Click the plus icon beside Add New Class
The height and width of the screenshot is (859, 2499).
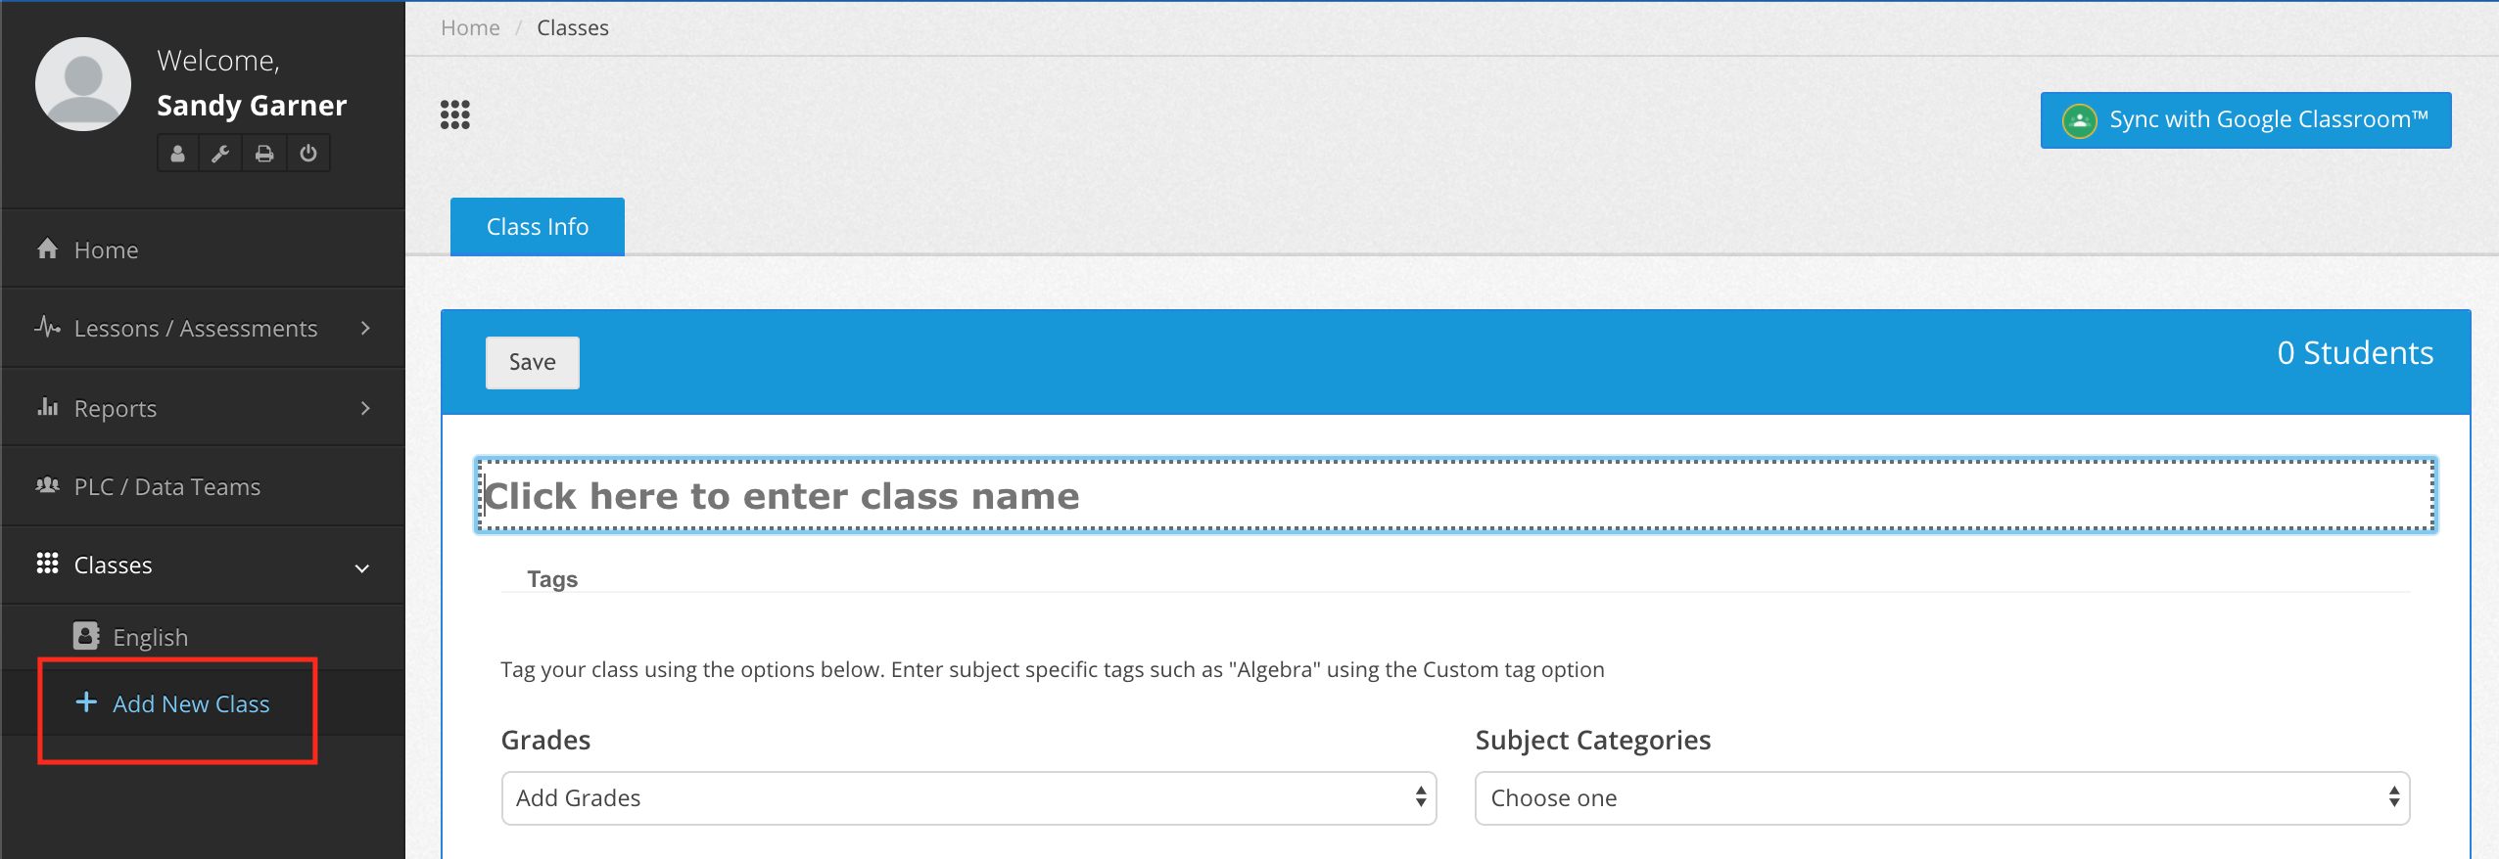[x=86, y=702]
